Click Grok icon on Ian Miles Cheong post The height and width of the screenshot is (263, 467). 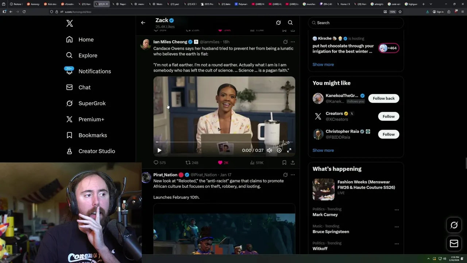click(285, 42)
